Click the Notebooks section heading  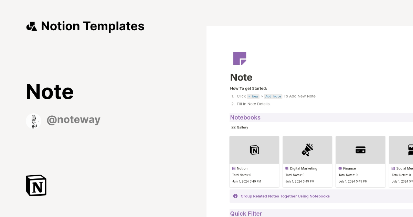[245, 117]
